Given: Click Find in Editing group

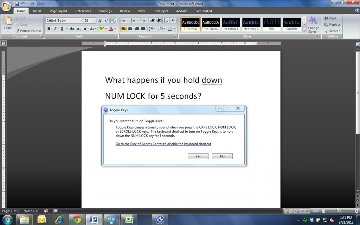Looking at the screenshot, I should pyautogui.click(x=330, y=18).
